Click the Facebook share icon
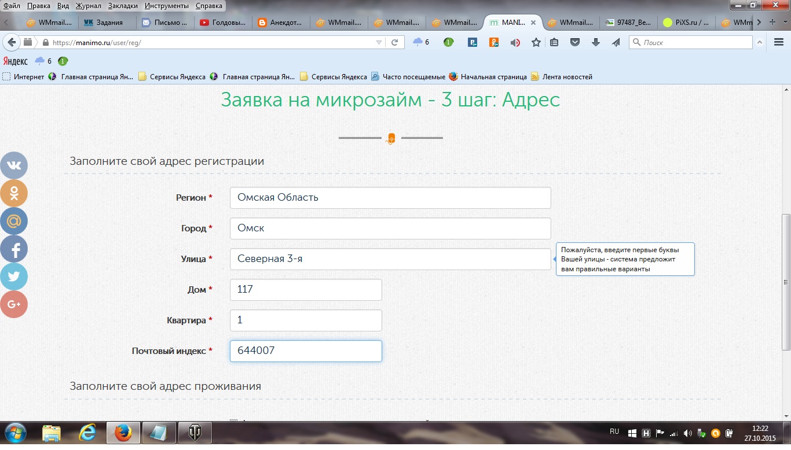 click(14, 249)
